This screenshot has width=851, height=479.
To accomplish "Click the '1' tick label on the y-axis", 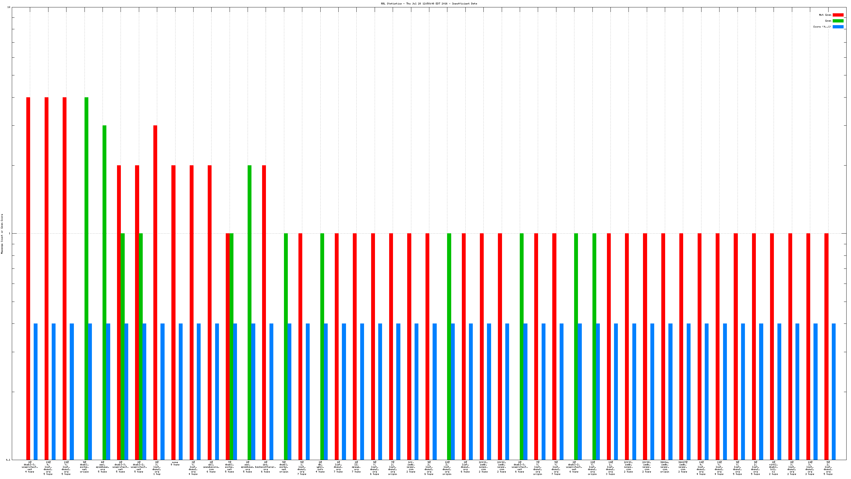I will coord(9,234).
